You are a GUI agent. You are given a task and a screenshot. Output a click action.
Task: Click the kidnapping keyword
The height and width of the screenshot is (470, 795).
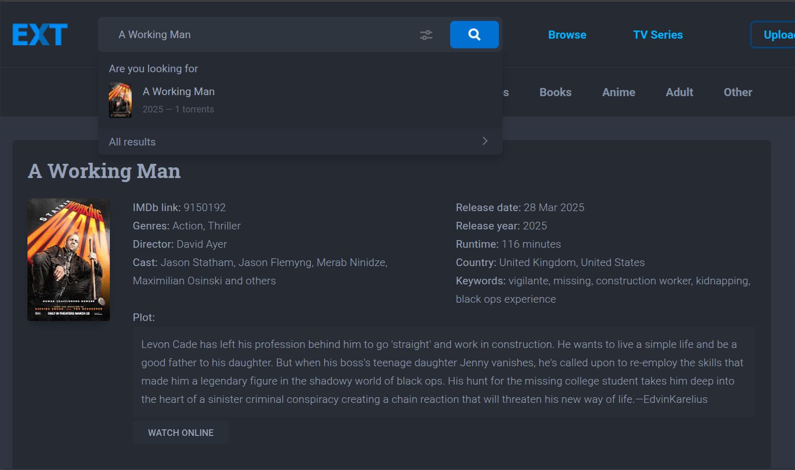coord(722,281)
